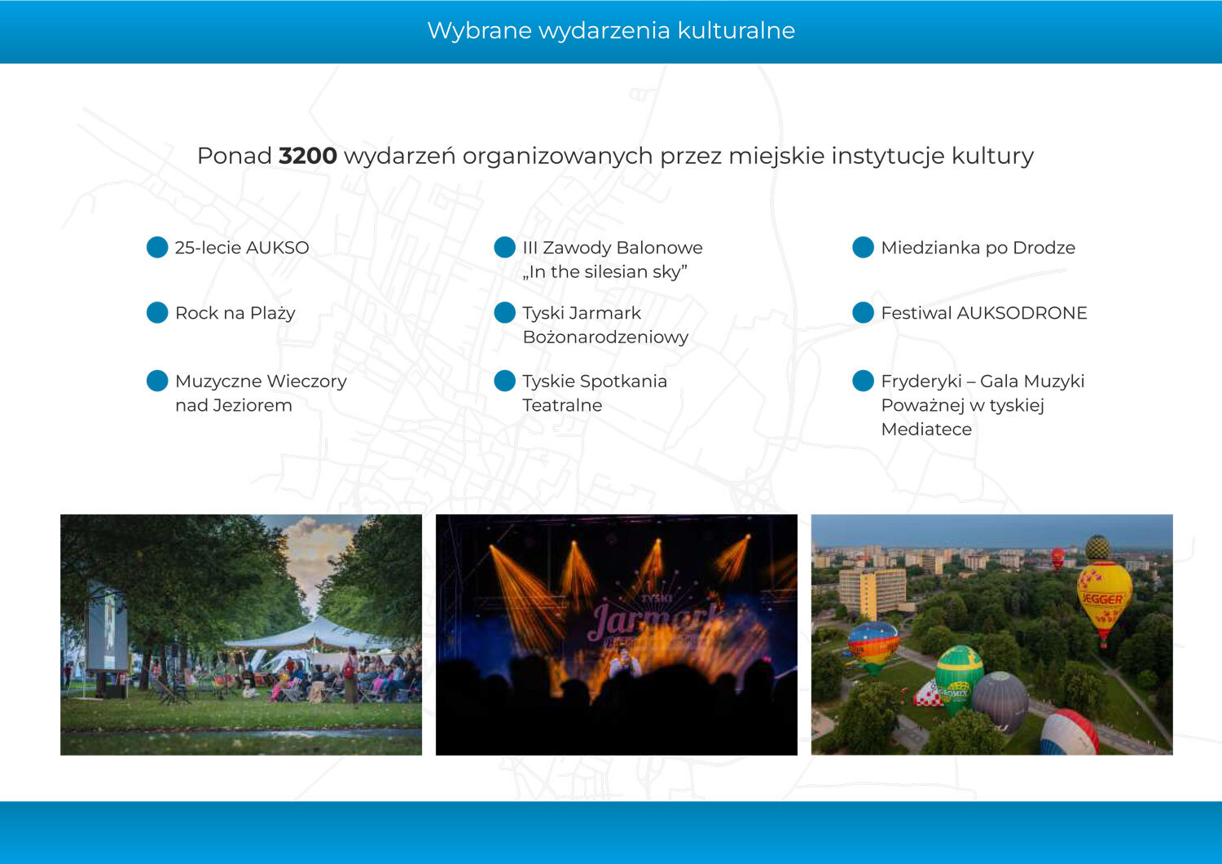Click the heading about miejskie instytucje kultury

[x=615, y=155]
